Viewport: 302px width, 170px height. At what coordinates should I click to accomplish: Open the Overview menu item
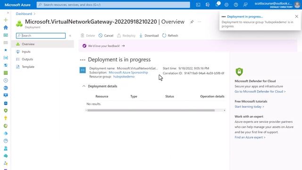(42, 44)
